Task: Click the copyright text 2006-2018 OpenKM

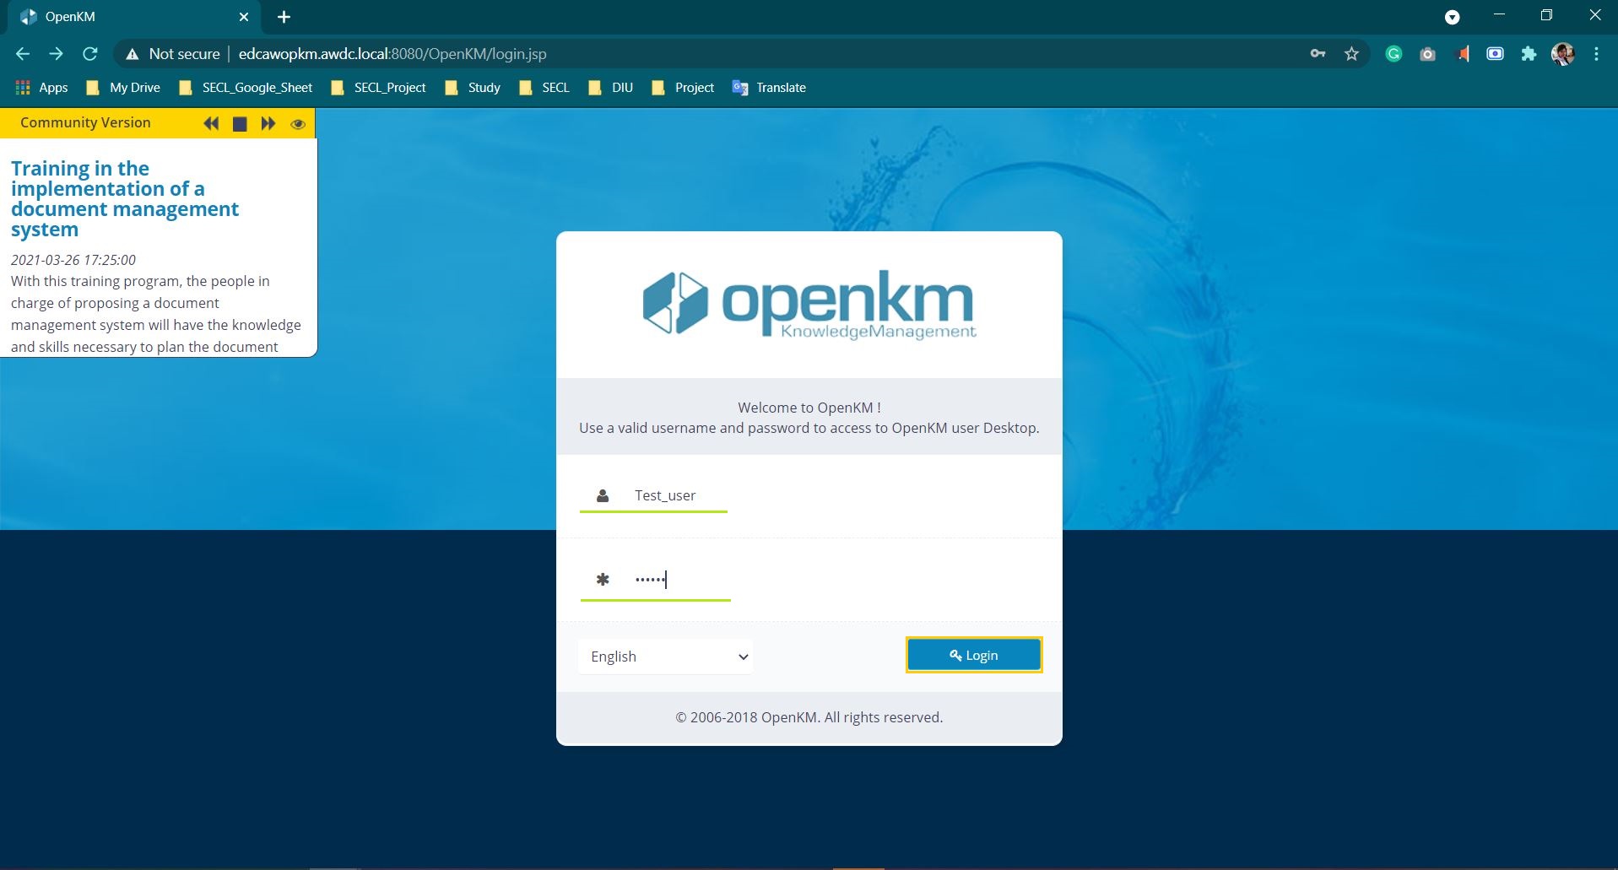Action: (809, 717)
